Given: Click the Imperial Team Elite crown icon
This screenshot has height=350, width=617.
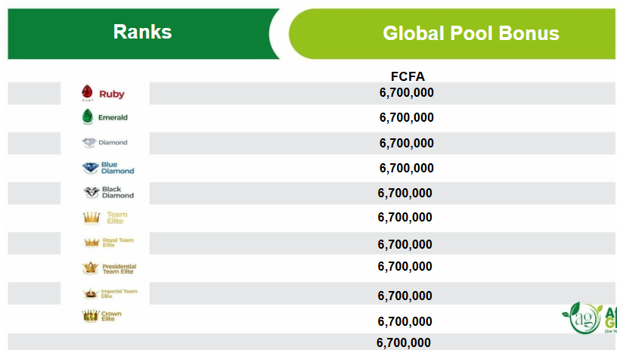Looking at the screenshot, I should [91, 293].
